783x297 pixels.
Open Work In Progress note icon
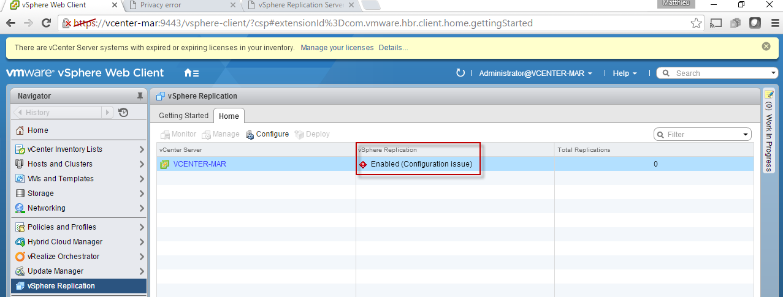click(768, 94)
